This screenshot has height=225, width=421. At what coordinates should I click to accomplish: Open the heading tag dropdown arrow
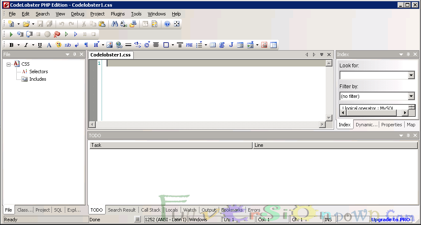pyautogui.click(x=103, y=45)
